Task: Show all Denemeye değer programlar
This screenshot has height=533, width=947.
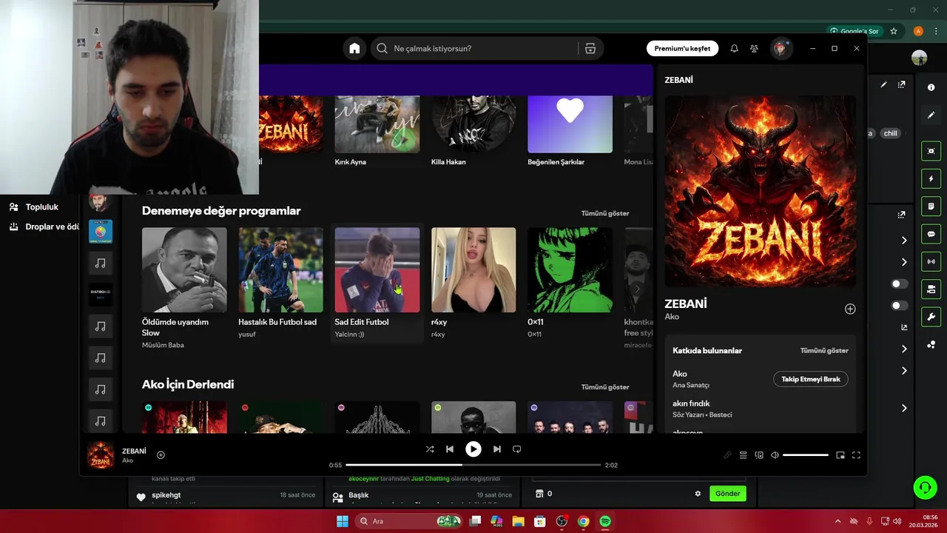Action: tap(605, 213)
